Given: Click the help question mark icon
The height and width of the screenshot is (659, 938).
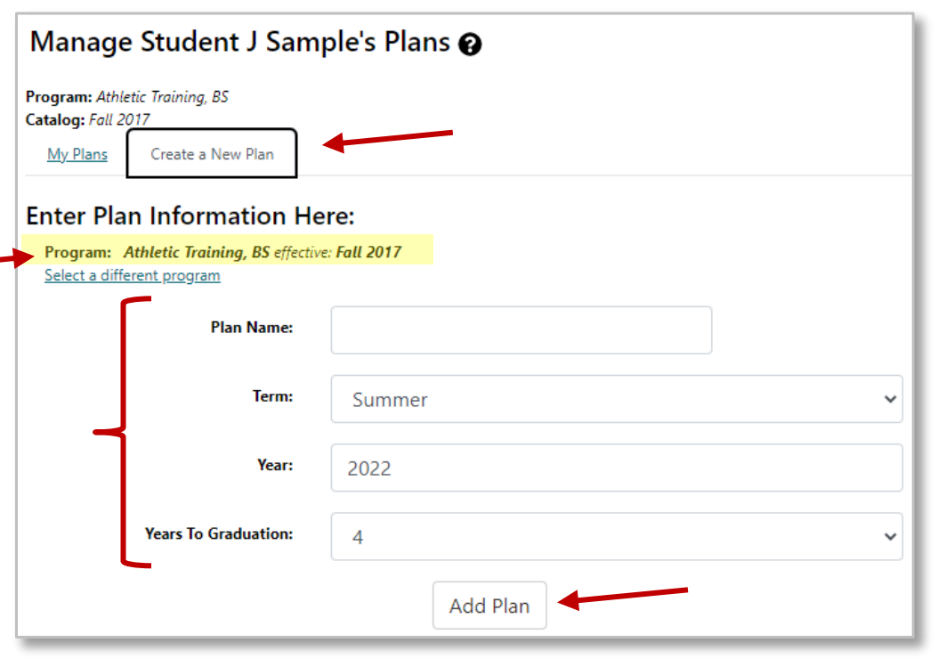Looking at the screenshot, I should (x=471, y=45).
